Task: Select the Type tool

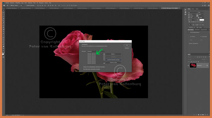Action: [4, 31]
